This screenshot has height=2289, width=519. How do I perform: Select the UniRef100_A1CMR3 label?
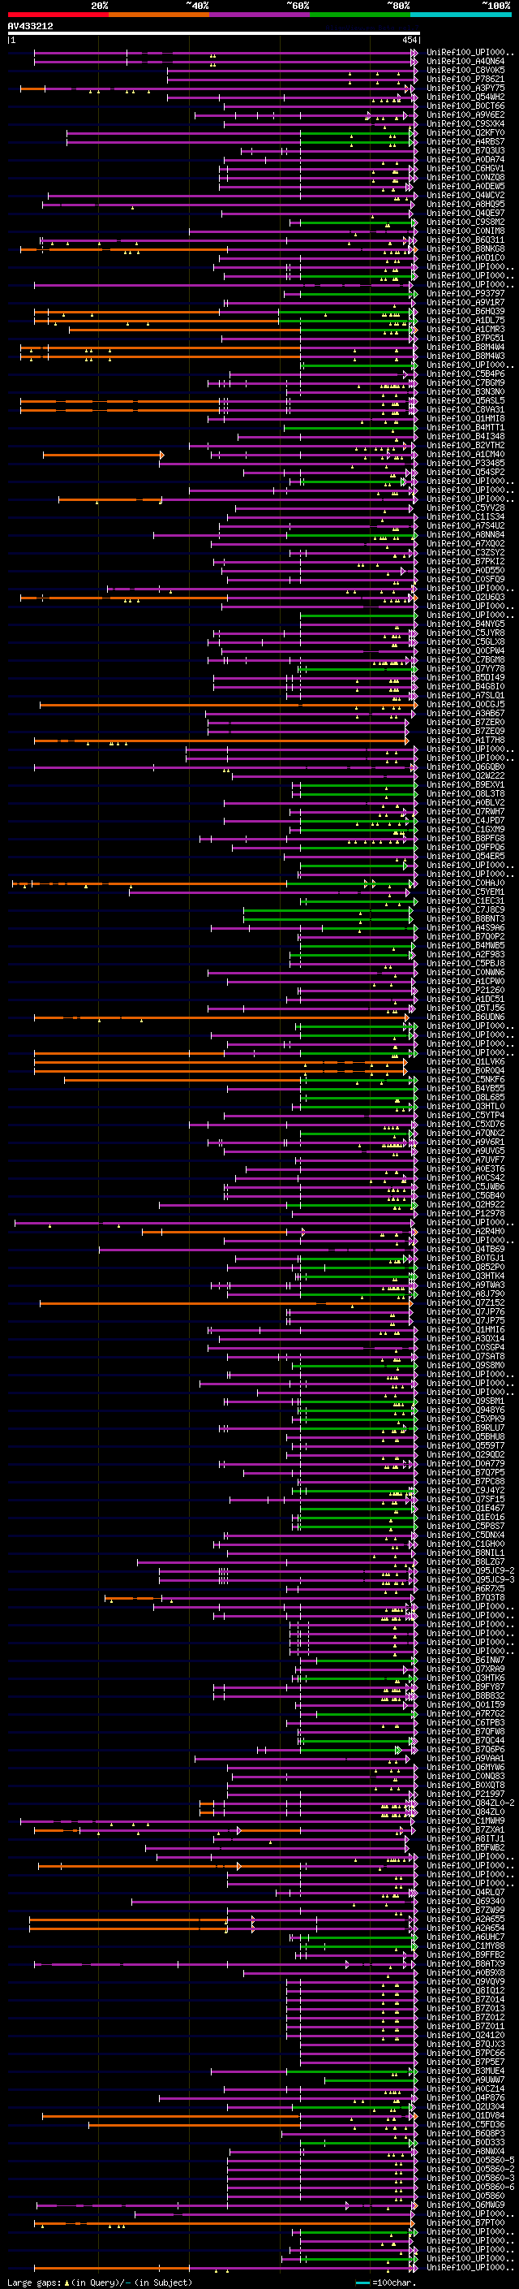pyautogui.click(x=465, y=329)
